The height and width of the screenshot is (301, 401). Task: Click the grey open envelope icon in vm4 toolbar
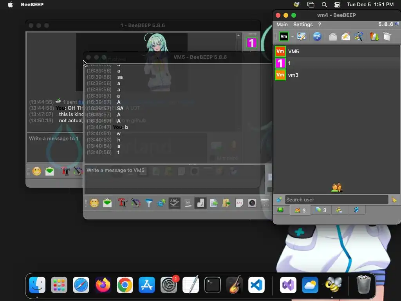333,36
